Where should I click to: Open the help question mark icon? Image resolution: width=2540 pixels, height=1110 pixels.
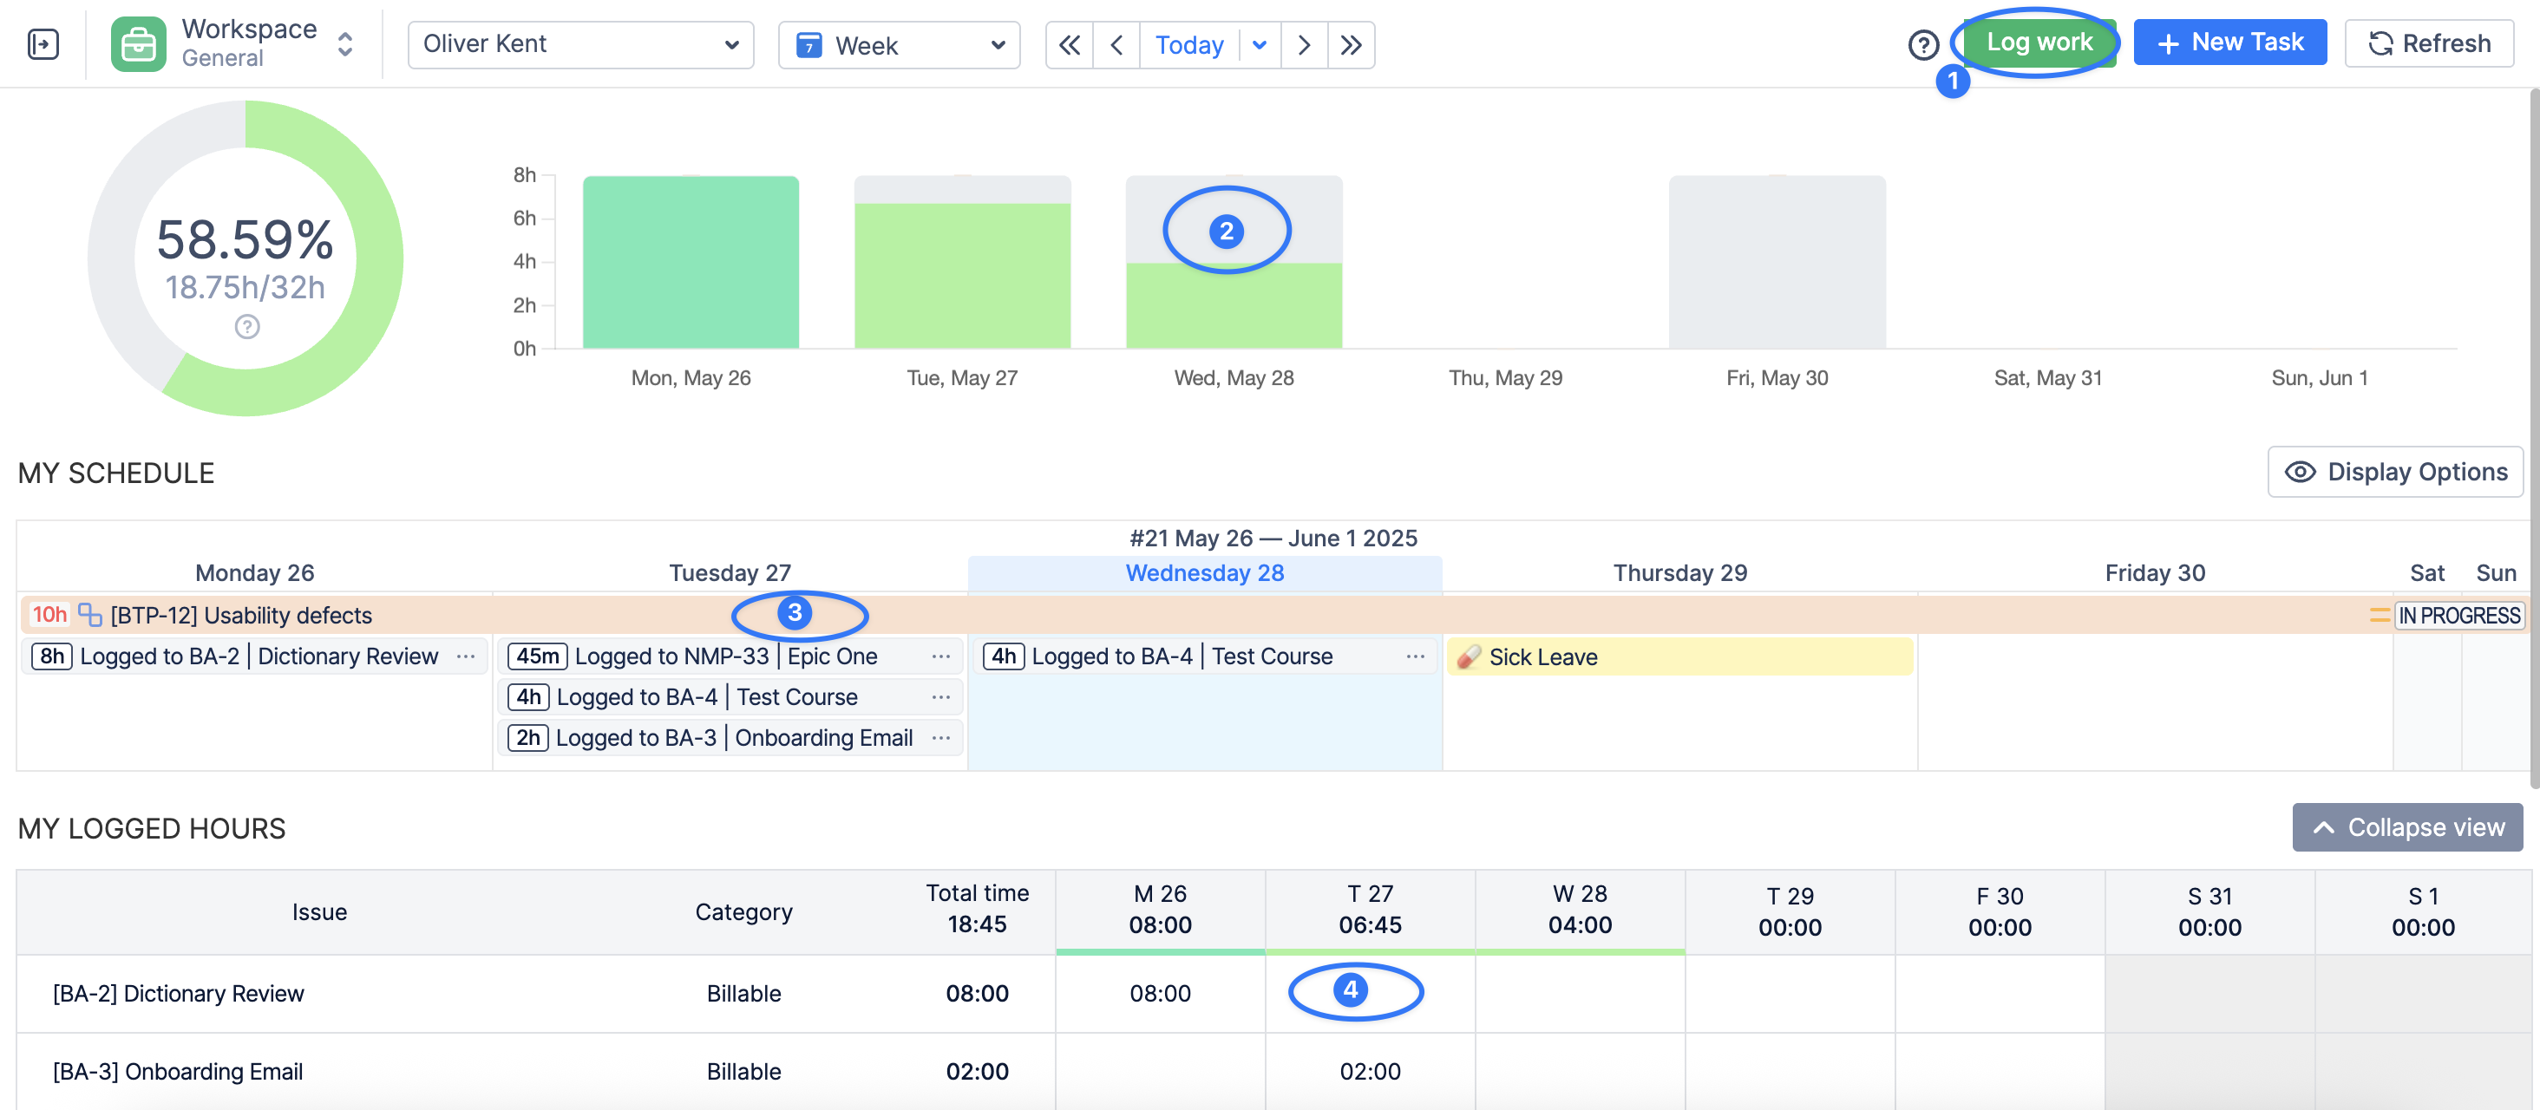point(1922,45)
